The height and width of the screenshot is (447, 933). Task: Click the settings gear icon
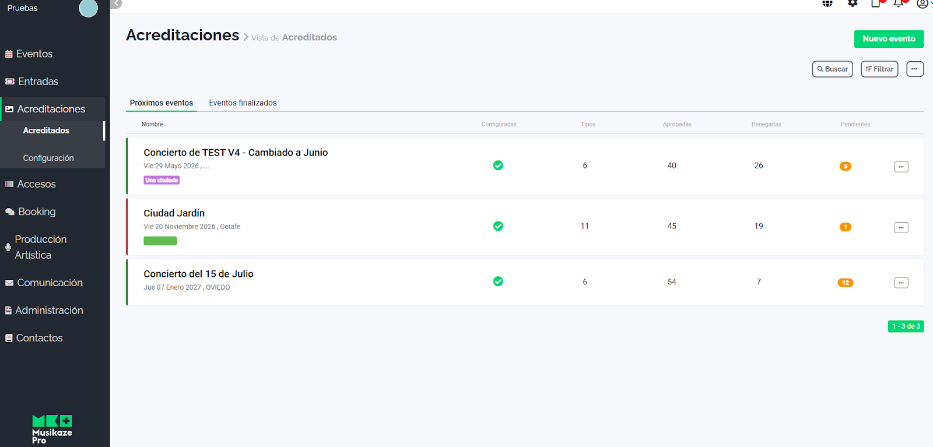click(853, 3)
